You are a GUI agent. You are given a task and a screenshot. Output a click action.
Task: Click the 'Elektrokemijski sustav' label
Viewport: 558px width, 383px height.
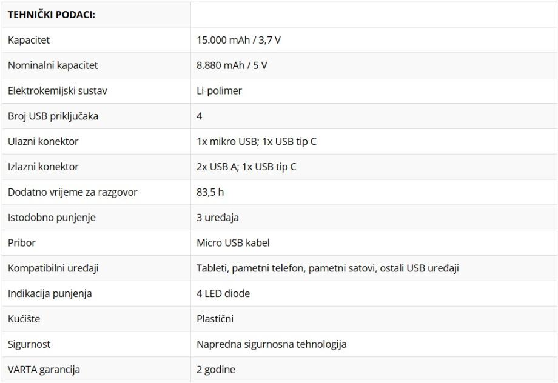click(x=58, y=91)
